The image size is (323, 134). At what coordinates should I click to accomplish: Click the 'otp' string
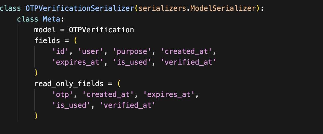tap(63, 94)
